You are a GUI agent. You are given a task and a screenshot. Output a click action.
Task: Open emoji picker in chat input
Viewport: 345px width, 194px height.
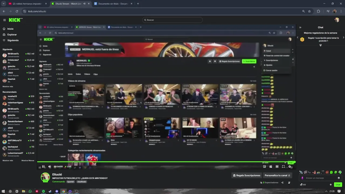point(339,178)
